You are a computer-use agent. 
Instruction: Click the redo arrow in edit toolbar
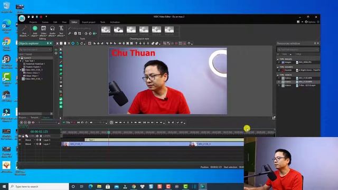81,43
